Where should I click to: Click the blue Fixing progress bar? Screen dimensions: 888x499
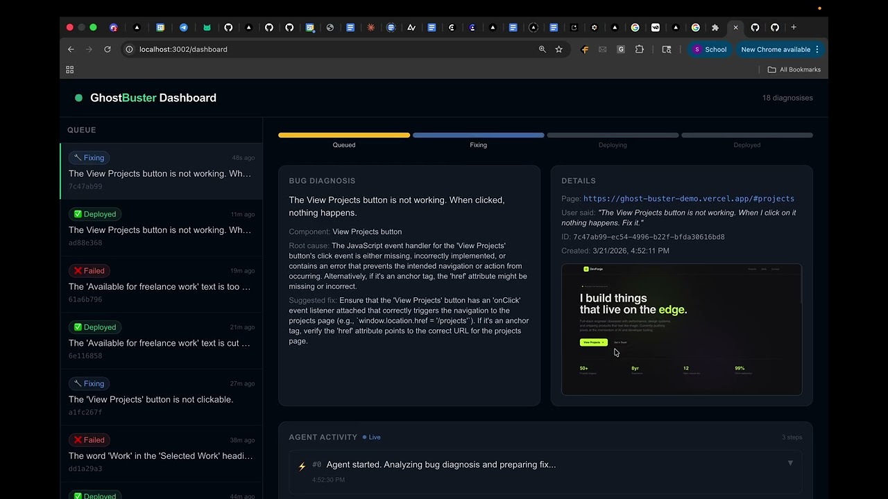click(x=479, y=135)
